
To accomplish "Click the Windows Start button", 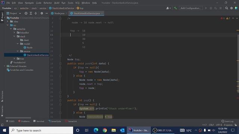I will 4,130.
